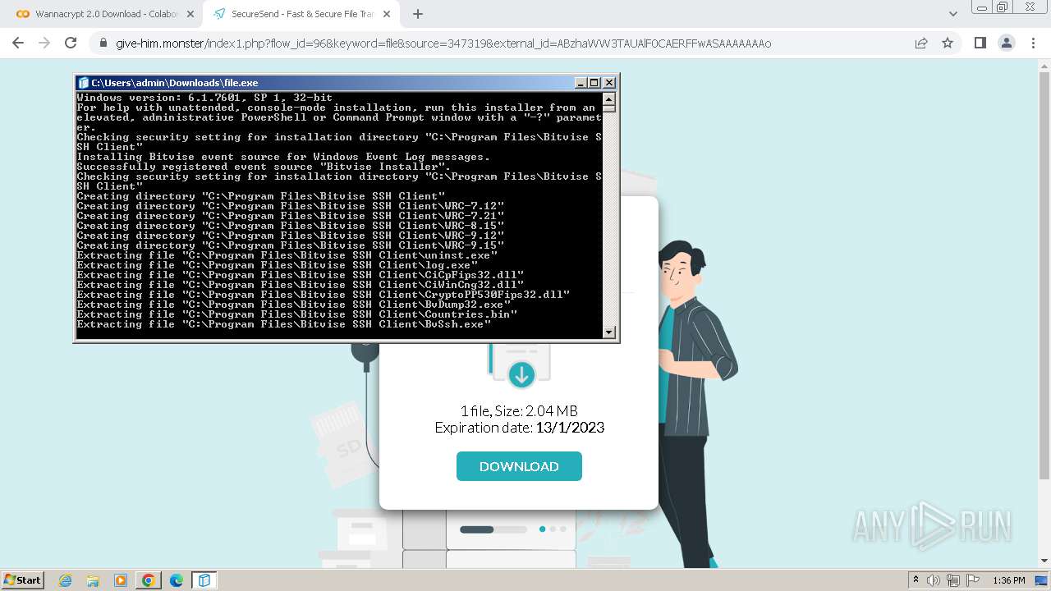This screenshot has height=591, width=1051.
Task: Open the media player taskbar icon
Action: [121, 580]
